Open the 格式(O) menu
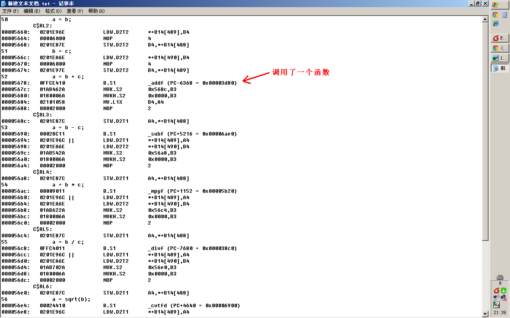Viewport: 510px width, 318px height. [53, 11]
